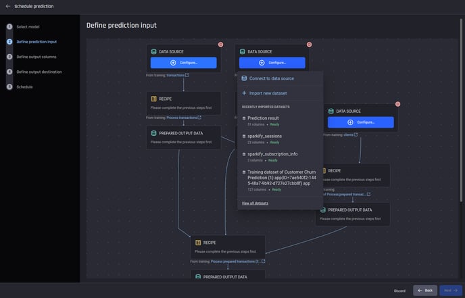This screenshot has width=465, height=298.
Task: Click the vertical scrollbar of the canvas
Action: 461,110
